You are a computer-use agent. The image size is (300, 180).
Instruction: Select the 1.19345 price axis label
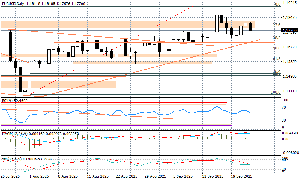(x=290, y=3)
